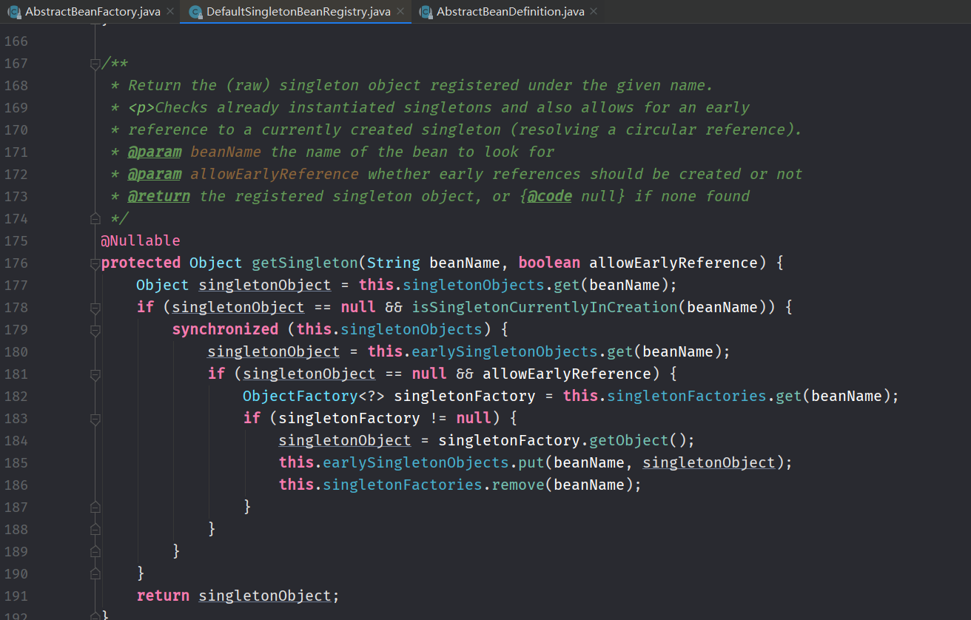Screen dimensions: 971x620
Task: Close the DefaultSingletonBeanRegistry.java tab
Action: pyautogui.click(x=400, y=12)
